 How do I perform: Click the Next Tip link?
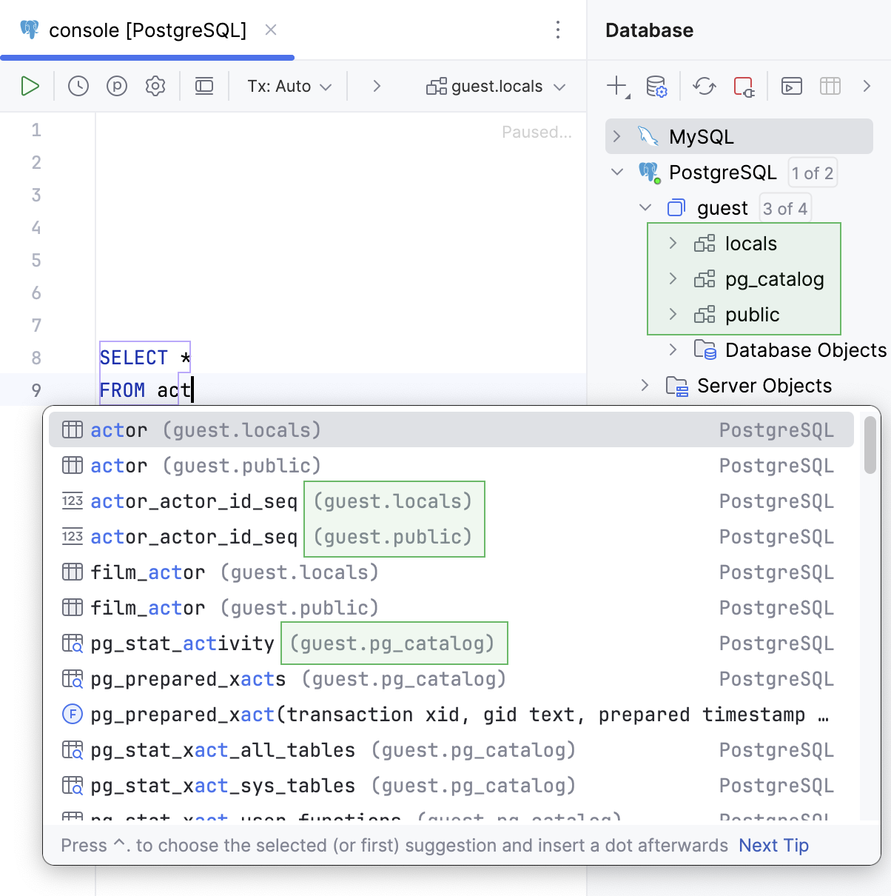click(x=773, y=846)
